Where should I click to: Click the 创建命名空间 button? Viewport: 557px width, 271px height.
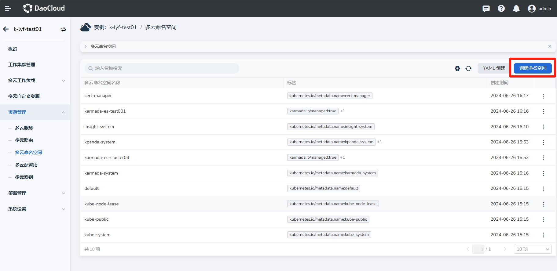click(533, 68)
